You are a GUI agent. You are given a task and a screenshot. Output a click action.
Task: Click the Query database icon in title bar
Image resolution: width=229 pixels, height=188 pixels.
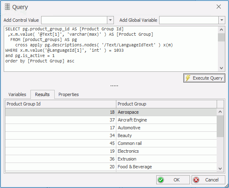(x=7, y=7)
